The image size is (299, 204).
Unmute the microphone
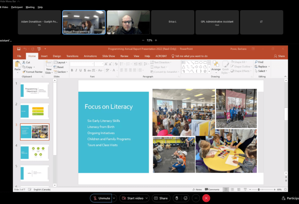[x=101, y=198]
